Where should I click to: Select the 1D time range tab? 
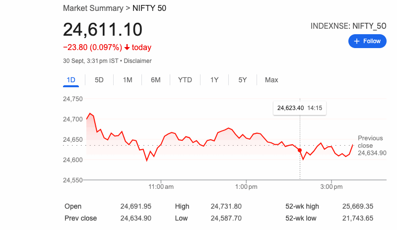pos(70,80)
